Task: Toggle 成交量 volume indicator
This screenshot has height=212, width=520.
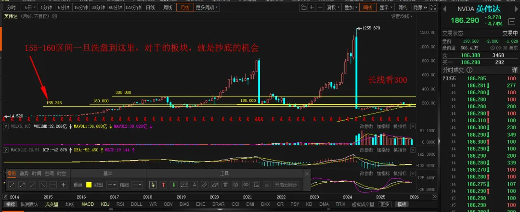Action: tap(52, 204)
